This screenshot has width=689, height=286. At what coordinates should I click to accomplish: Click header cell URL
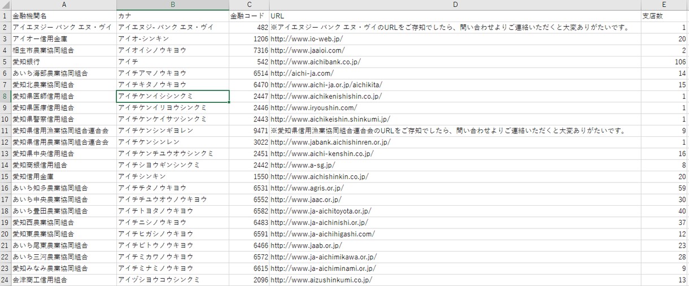(455, 16)
